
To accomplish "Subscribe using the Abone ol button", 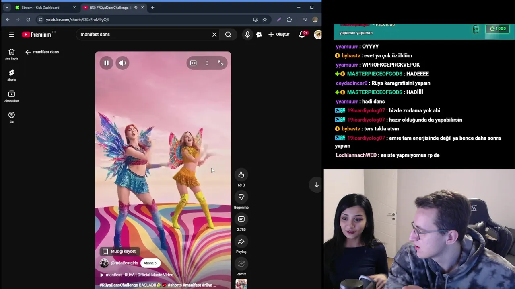I will pyautogui.click(x=150, y=263).
